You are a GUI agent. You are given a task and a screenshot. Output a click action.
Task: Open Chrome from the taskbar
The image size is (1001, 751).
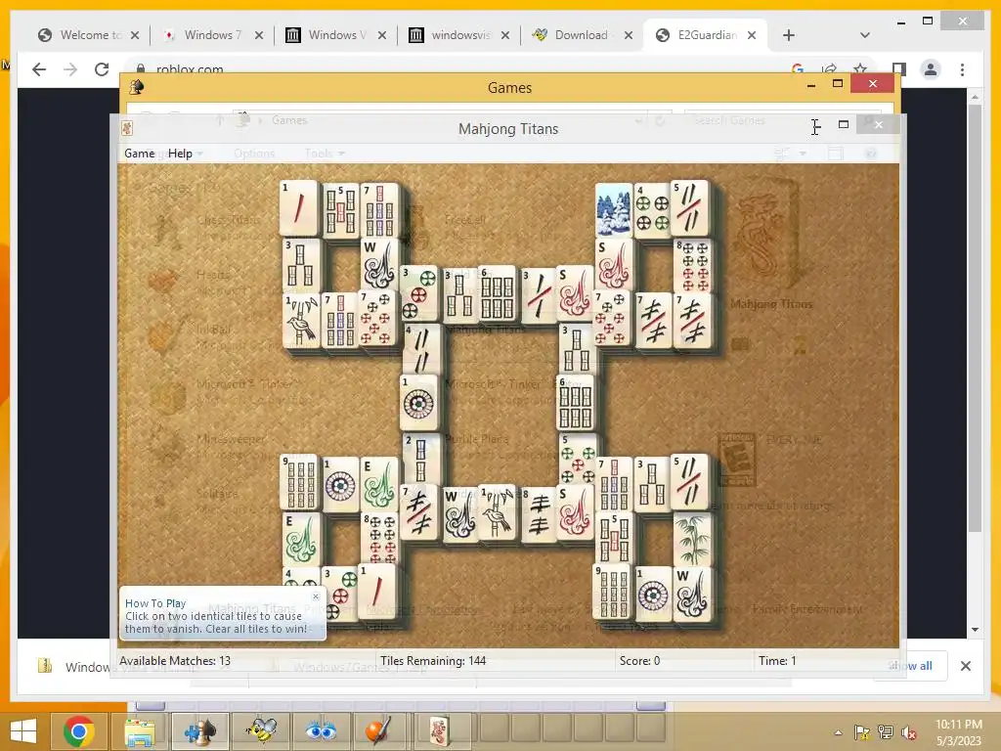tap(78, 730)
